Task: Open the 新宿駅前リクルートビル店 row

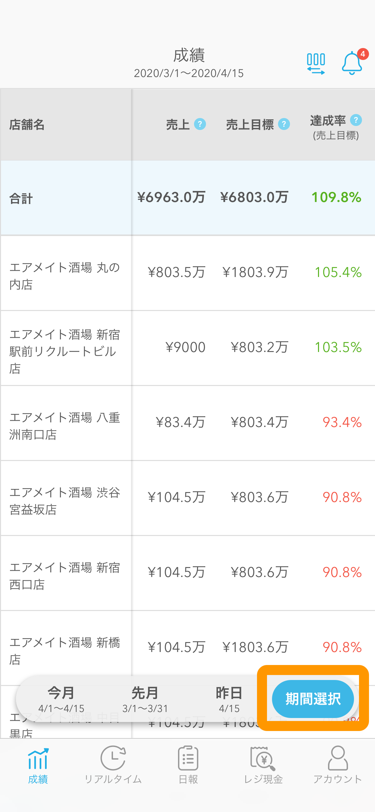Action: (x=188, y=348)
